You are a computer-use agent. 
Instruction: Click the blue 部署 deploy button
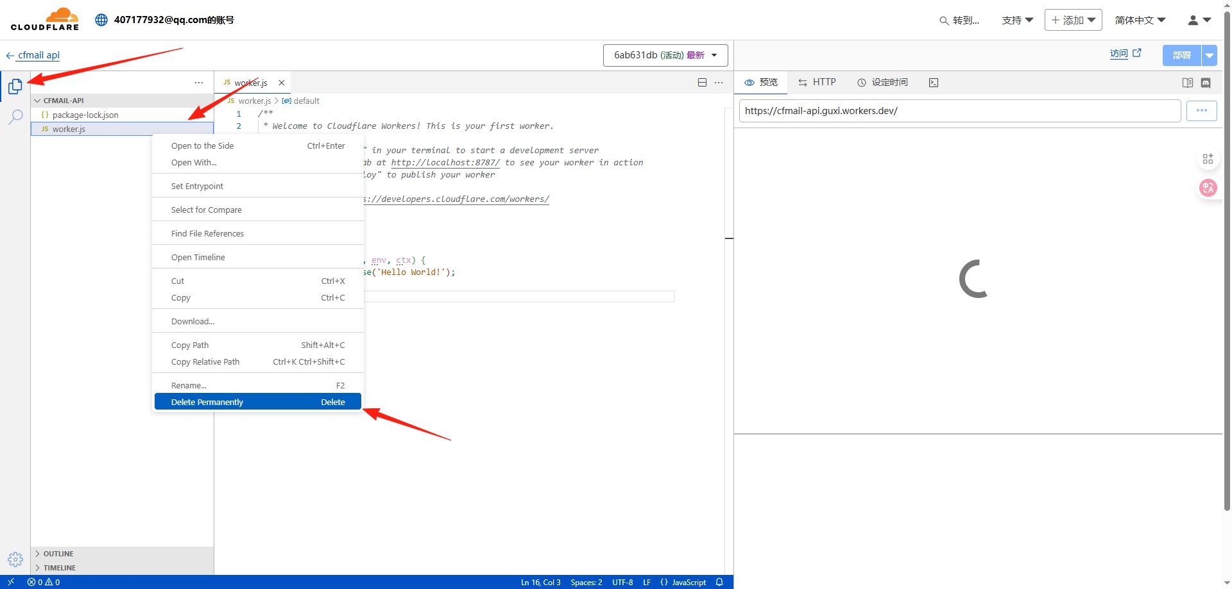(1181, 55)
